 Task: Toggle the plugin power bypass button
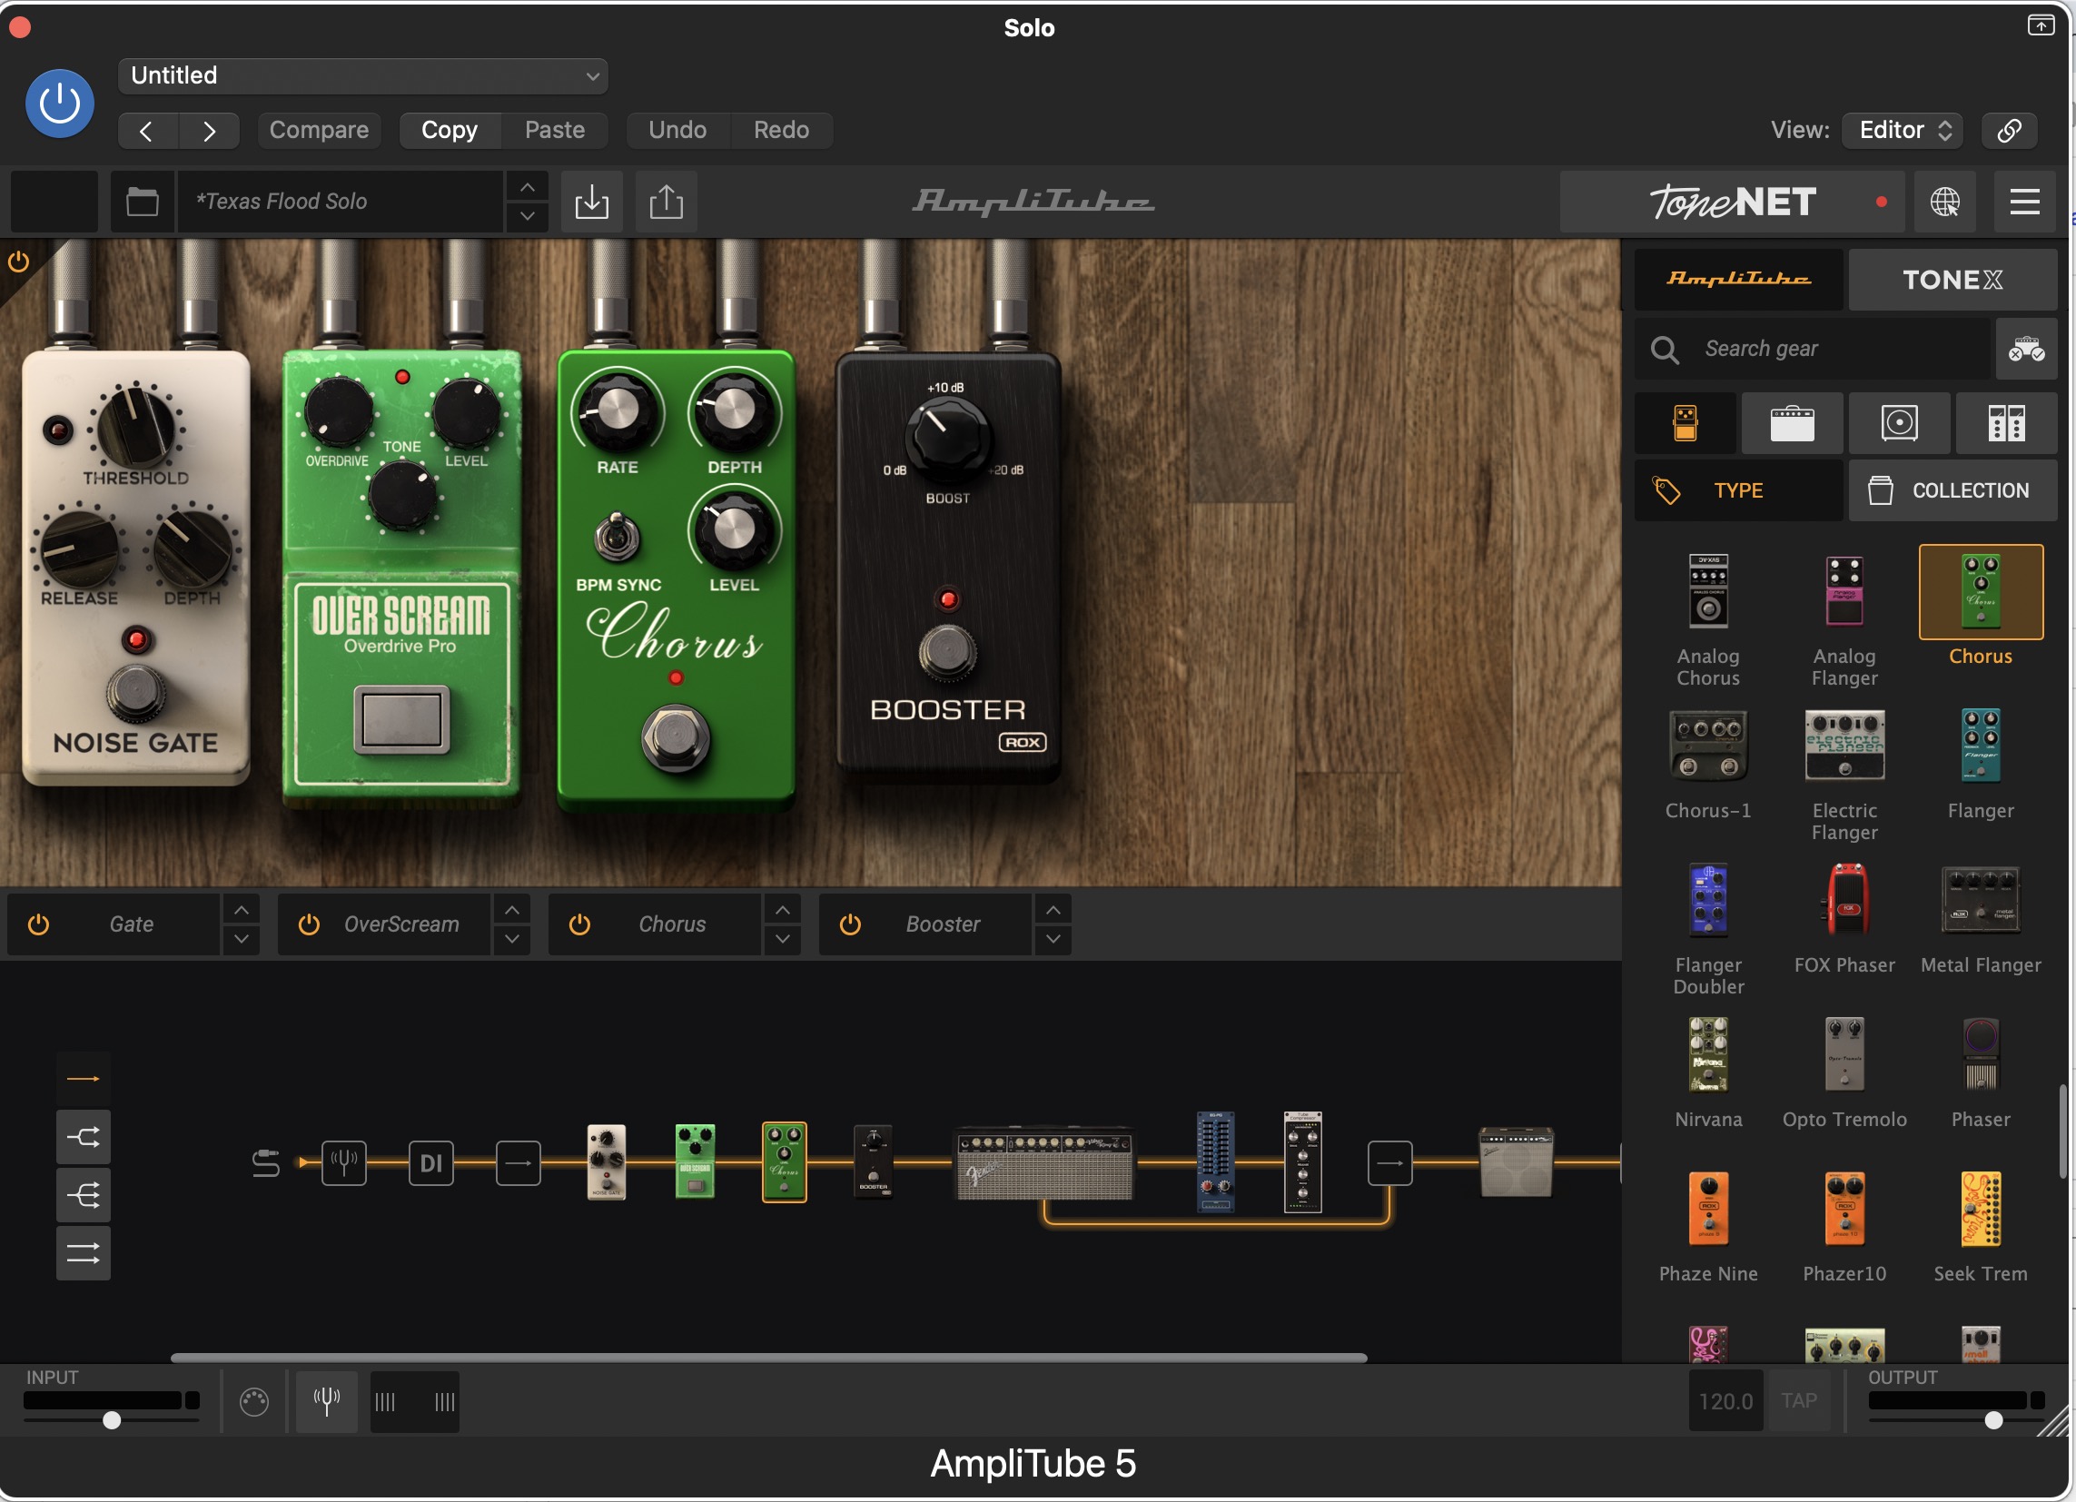[60, 104]
